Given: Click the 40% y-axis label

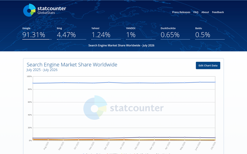Looking at the screenshot, I should click(x=30, y=115).
